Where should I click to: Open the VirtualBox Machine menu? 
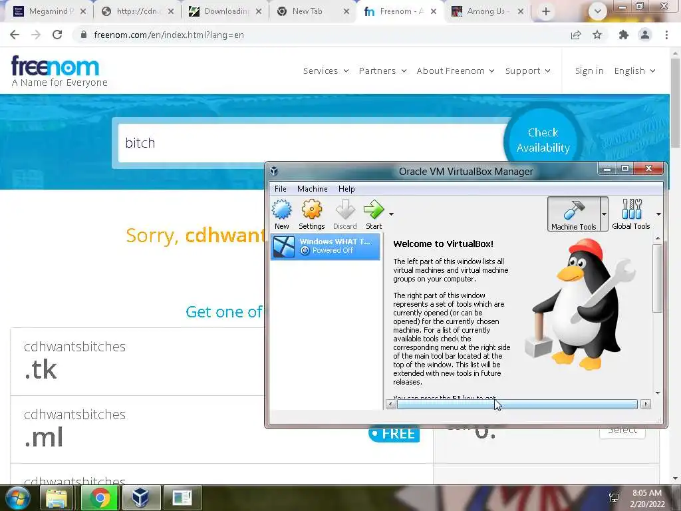tap(313, 188)
